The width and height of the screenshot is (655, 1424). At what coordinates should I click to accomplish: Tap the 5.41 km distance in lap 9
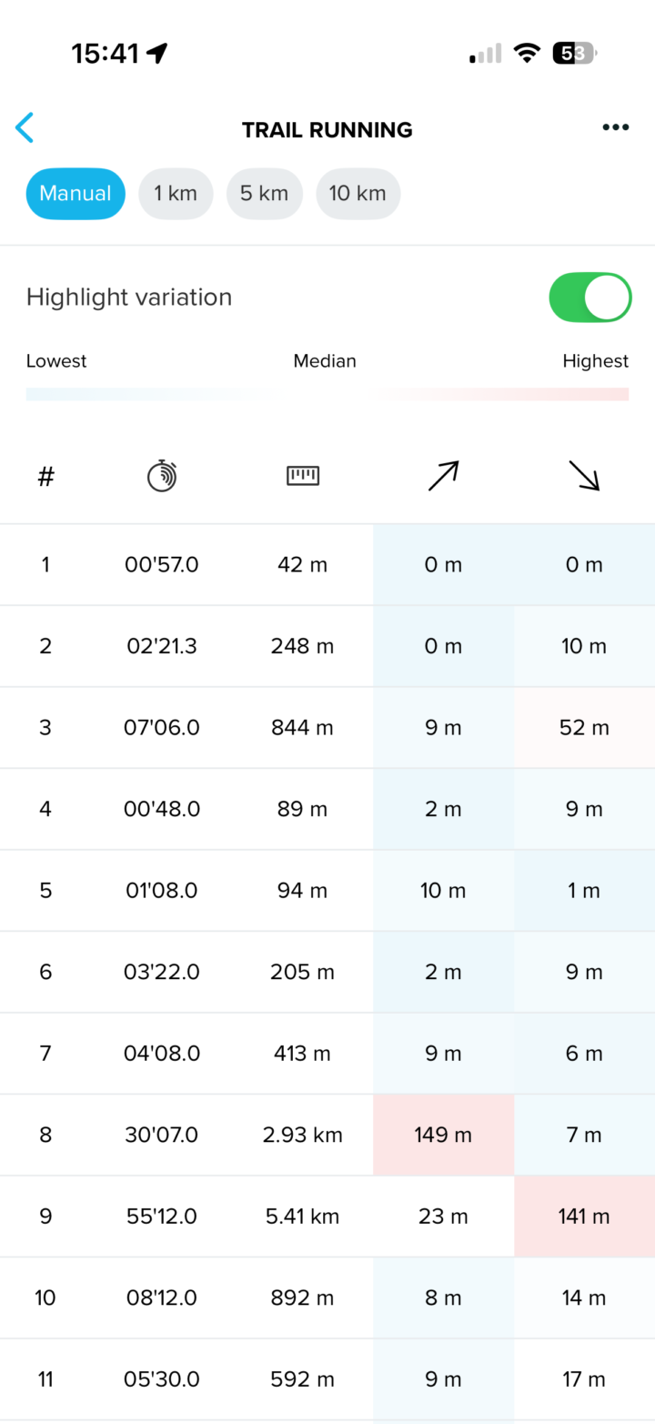click(x=303, y=1217)
